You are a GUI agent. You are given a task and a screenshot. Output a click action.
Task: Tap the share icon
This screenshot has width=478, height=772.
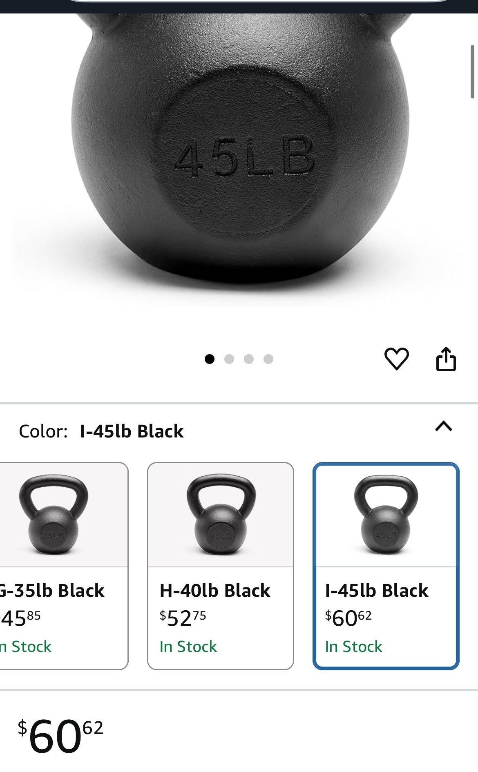(x=446, y=359)
